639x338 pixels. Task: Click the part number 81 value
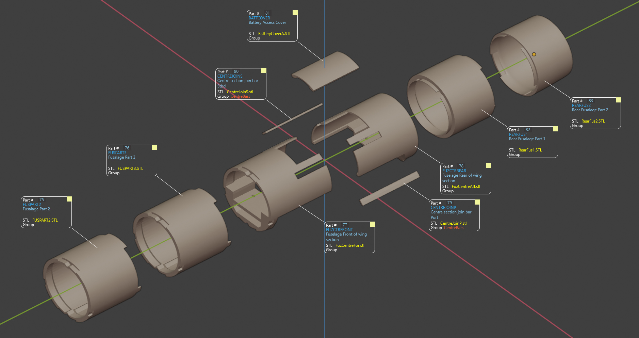(267, 14)
